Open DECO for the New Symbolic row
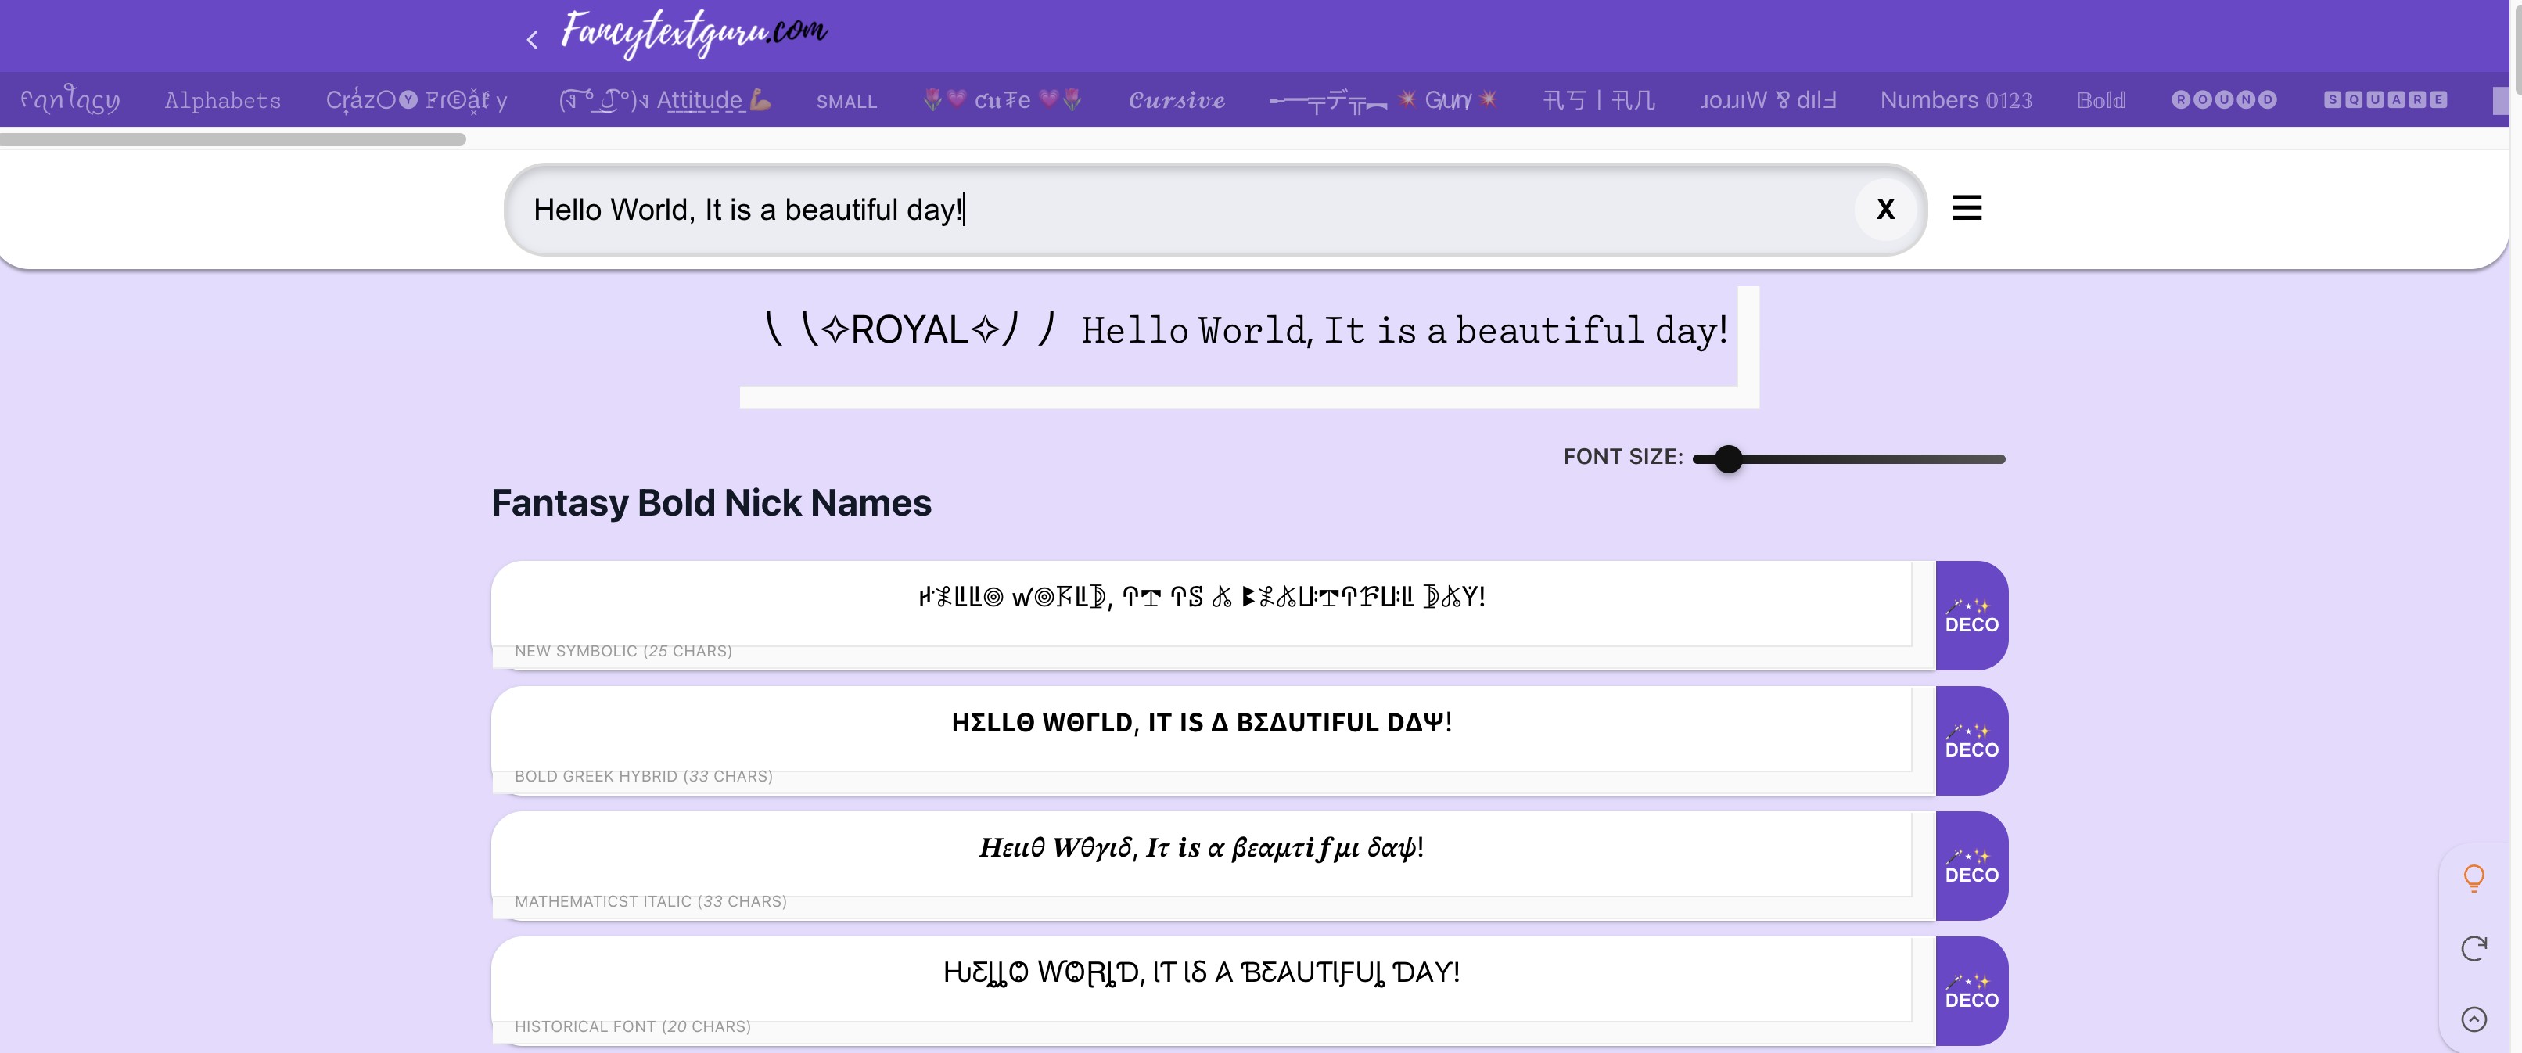This screenshot has width=2522, height=1053. point(1972,615)
